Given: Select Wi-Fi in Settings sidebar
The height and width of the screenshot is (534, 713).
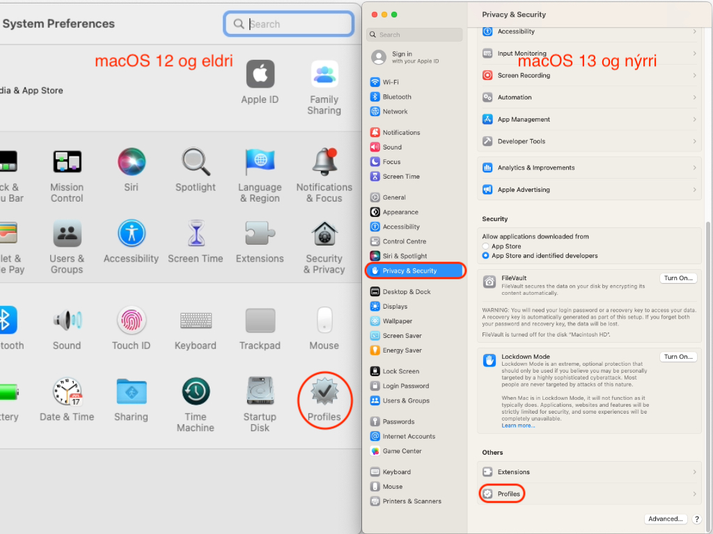Looking at the screenshot, I should pyautogui.click(x=415, y=82).
